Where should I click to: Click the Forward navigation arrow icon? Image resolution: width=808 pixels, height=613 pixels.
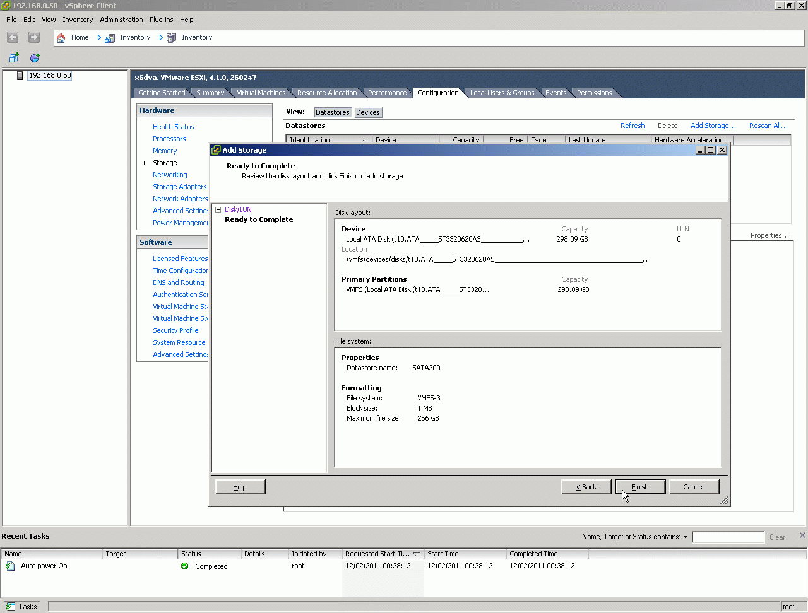(34, 38)
